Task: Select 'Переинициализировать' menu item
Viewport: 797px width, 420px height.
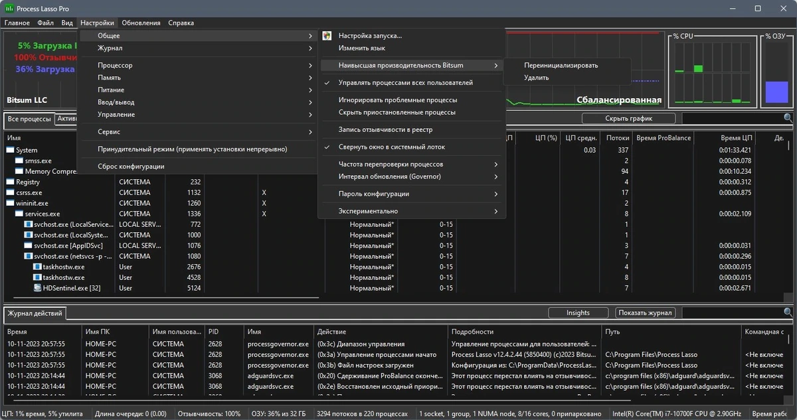Action: coord(567,65)
